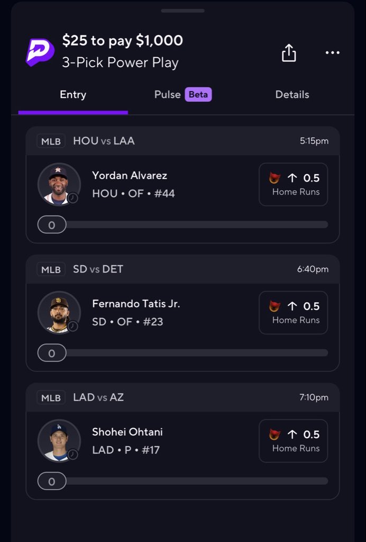Tap clock badge on Yordan Alvarez avatar
The height and width of the screenshot is (542, 366).
pyautogui.click(x=73, y=198)
